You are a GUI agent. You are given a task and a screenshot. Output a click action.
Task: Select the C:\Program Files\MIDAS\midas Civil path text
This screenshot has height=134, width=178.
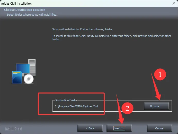click(76, 106)
